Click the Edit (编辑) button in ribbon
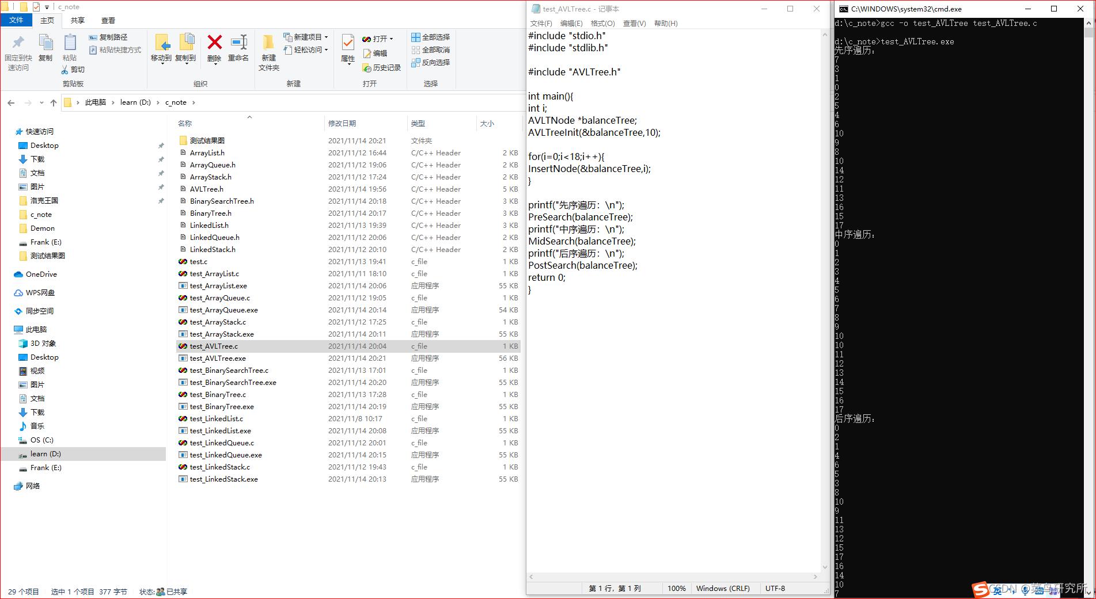 click(375, 54)
